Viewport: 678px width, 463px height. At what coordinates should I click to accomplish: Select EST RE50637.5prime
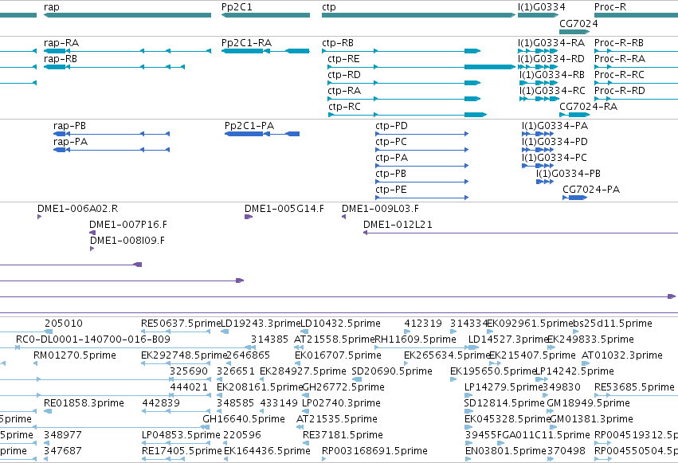[x=181, y=324]
